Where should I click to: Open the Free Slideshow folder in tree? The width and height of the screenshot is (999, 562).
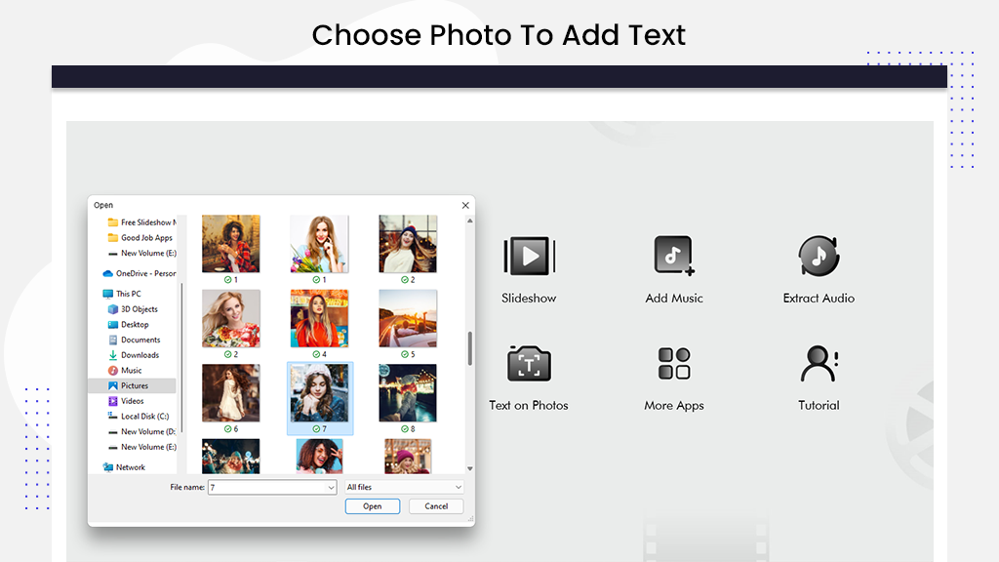141,222
